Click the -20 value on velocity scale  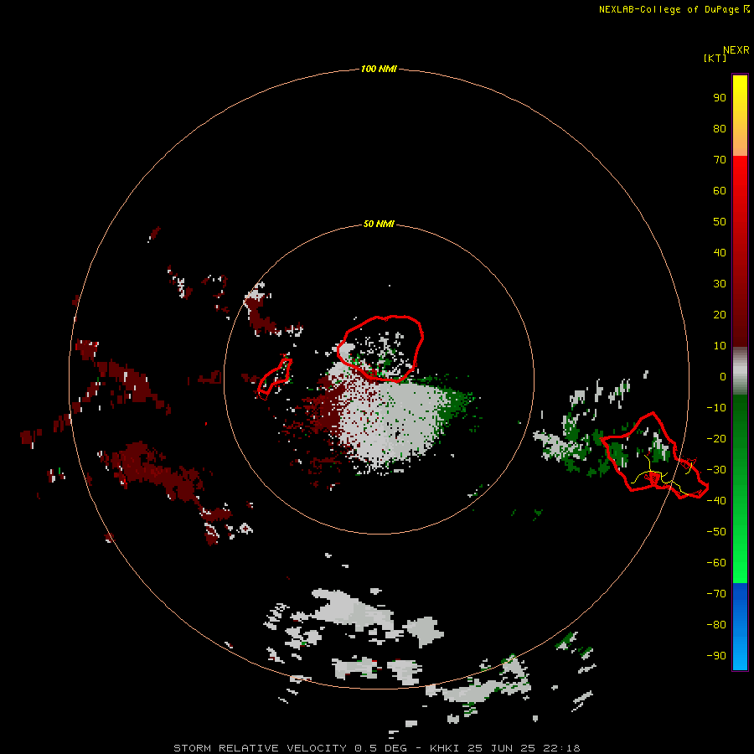[716, 438]
